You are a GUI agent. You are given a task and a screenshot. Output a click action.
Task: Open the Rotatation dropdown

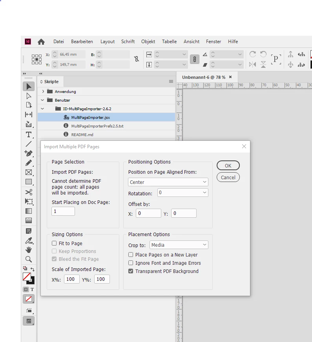(x=182, y=193)
